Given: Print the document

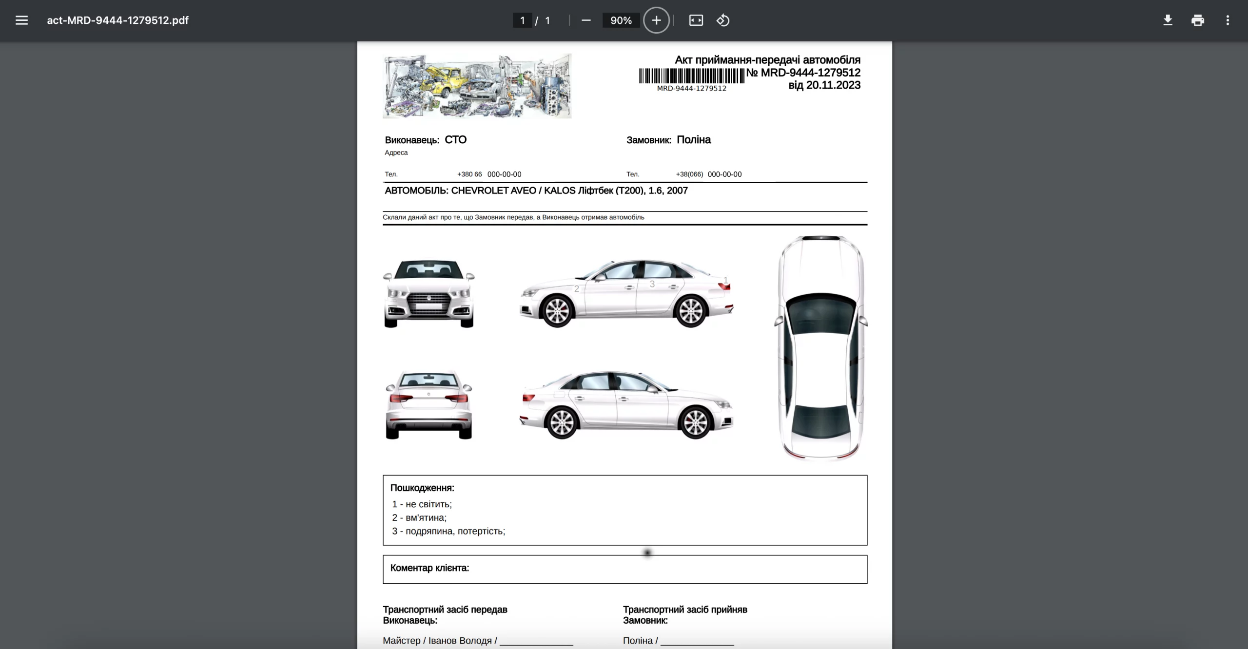Looking at the screenshot, I should pyautogui.click(x=1198, y=20).
